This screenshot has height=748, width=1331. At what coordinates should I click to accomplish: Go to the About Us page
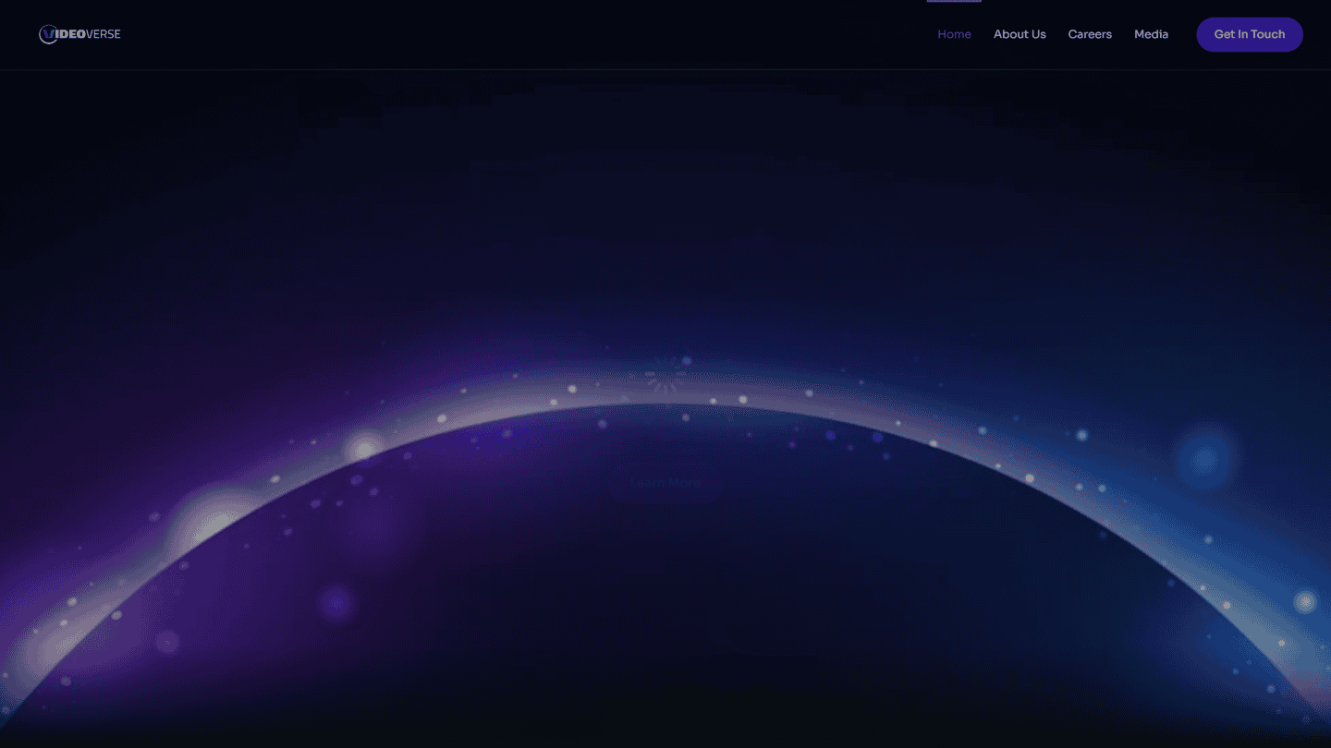pyautogui.click(x=1020, y=34)
